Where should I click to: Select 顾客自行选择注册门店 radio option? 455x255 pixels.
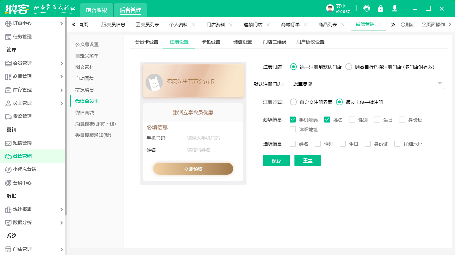click(349, 67)
